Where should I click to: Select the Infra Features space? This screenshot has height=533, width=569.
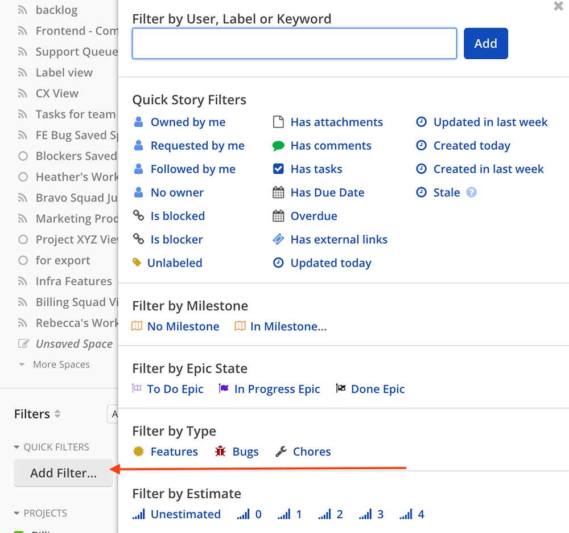(74, 281)
